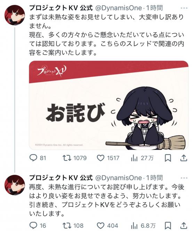Open the more options menu on first tweet
193x231 pixels.
[184, 8]
